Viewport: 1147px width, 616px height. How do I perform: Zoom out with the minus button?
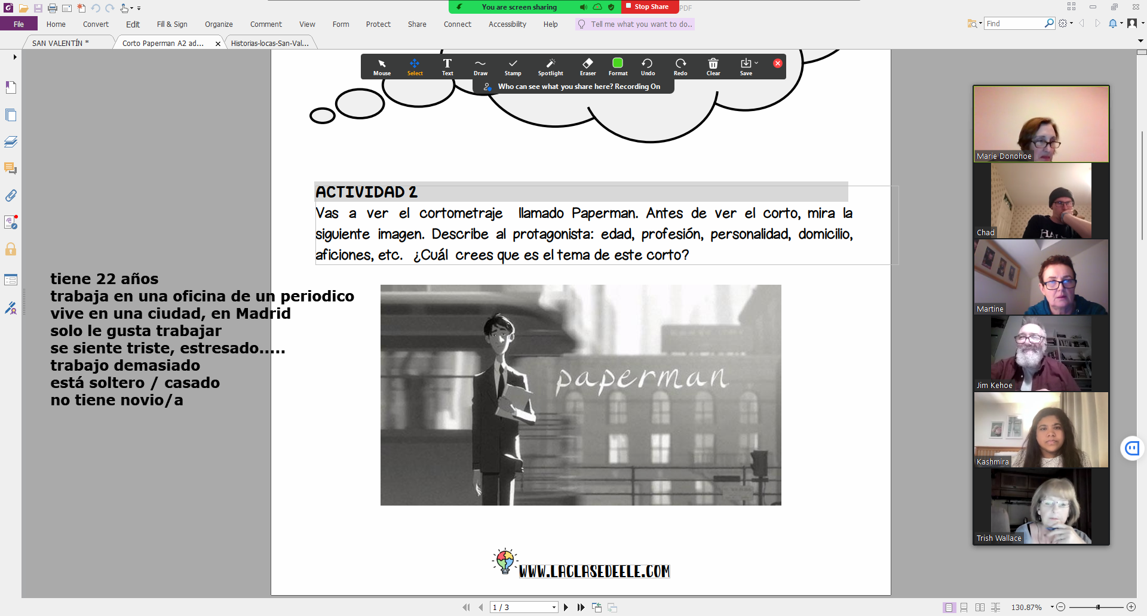pos(1061,607)
